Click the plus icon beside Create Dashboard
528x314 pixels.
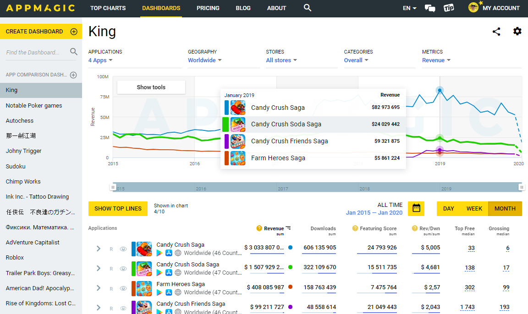coord(73,32)
